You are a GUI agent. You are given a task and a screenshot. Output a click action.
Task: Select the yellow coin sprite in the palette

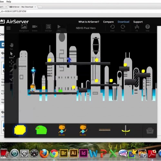point(20,130)
